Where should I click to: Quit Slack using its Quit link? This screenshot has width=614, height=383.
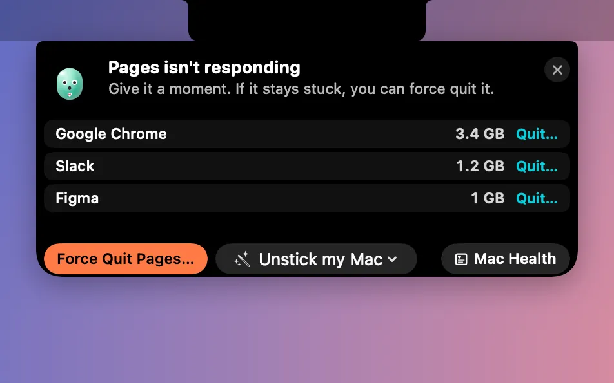point(537,166)
